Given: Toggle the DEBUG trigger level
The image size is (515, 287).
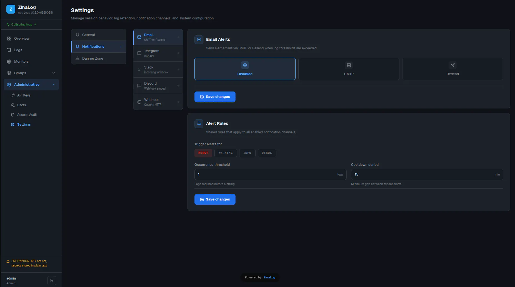Looking at the screenshot, I should coord(267,153).
